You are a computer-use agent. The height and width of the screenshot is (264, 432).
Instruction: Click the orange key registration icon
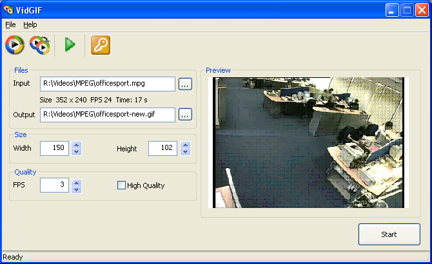pyautogui.click(x=101, y=44)
